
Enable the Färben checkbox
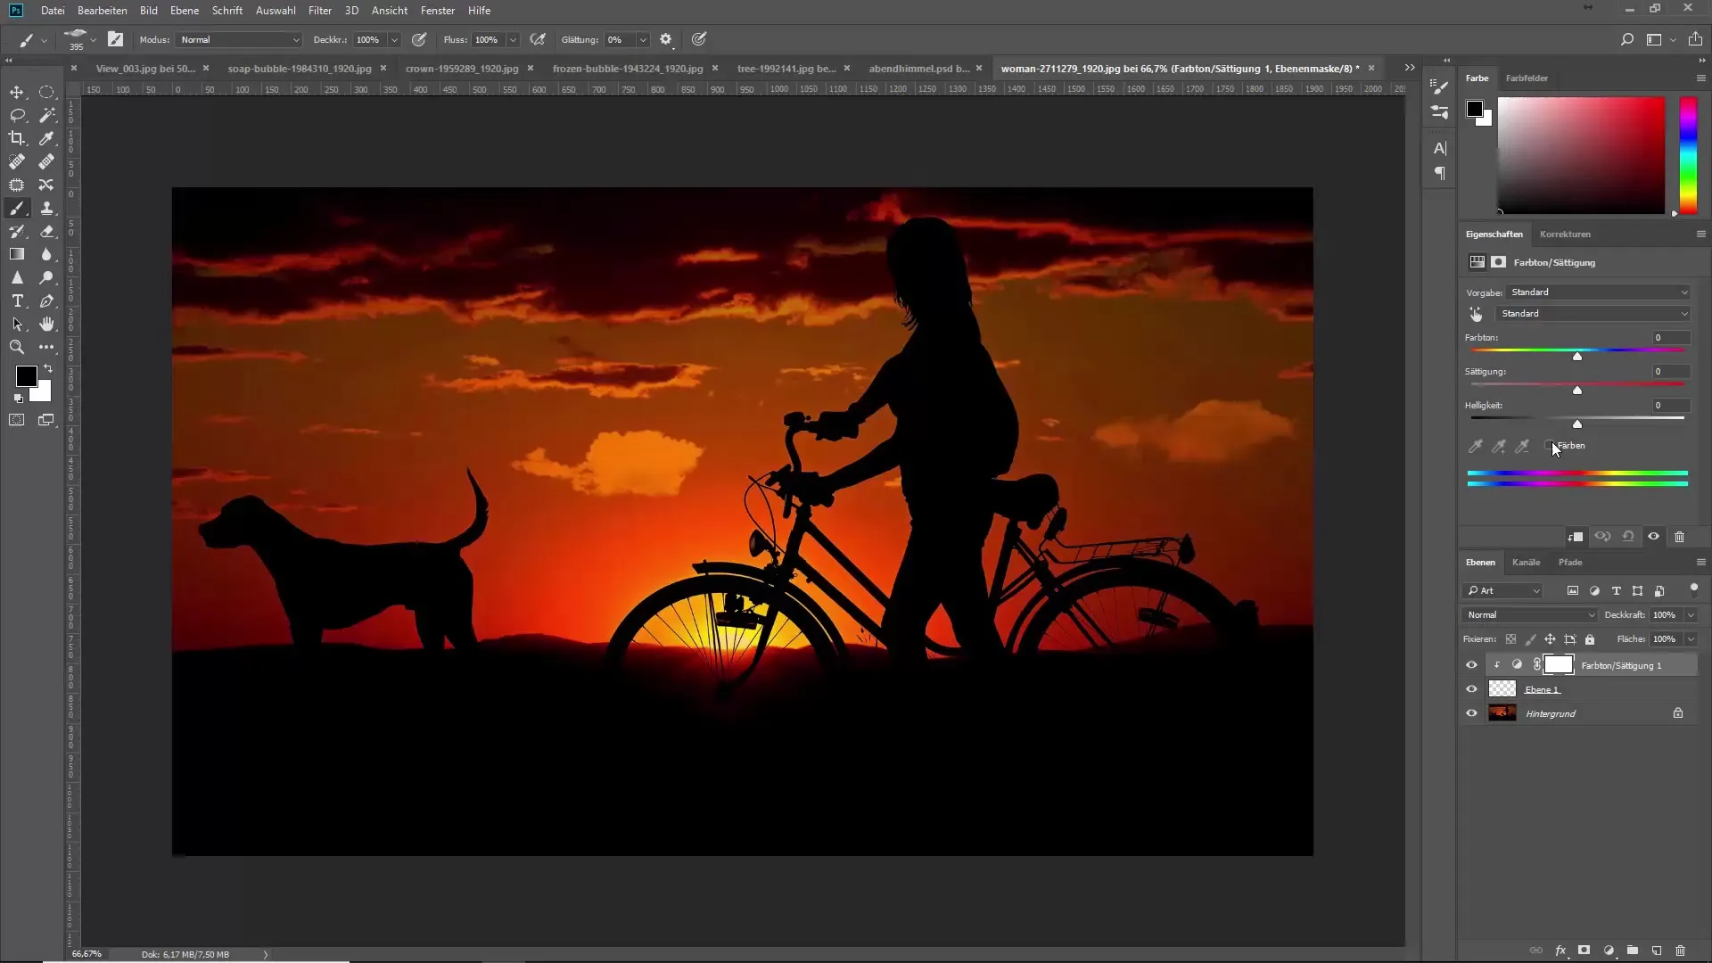(x=1549, y=446)
